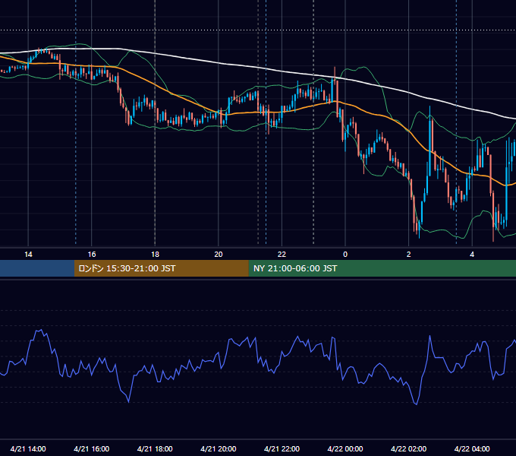Click the '4/21 16:00' date label
Screen dimensions: 516x456
[92, 448]
